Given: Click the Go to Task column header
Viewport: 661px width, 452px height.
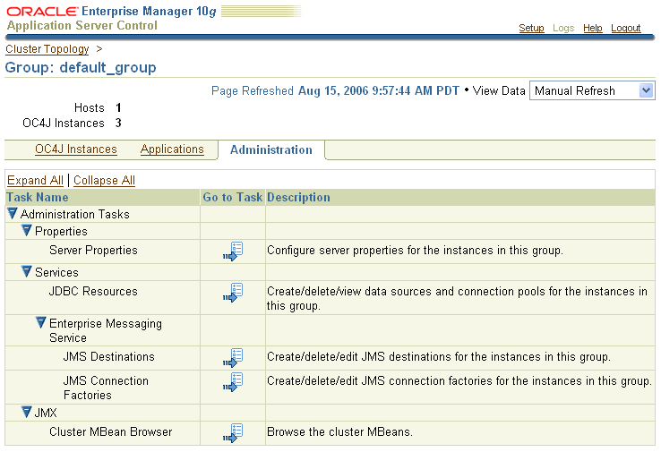Looking at the screenshot, I should 233,197.
